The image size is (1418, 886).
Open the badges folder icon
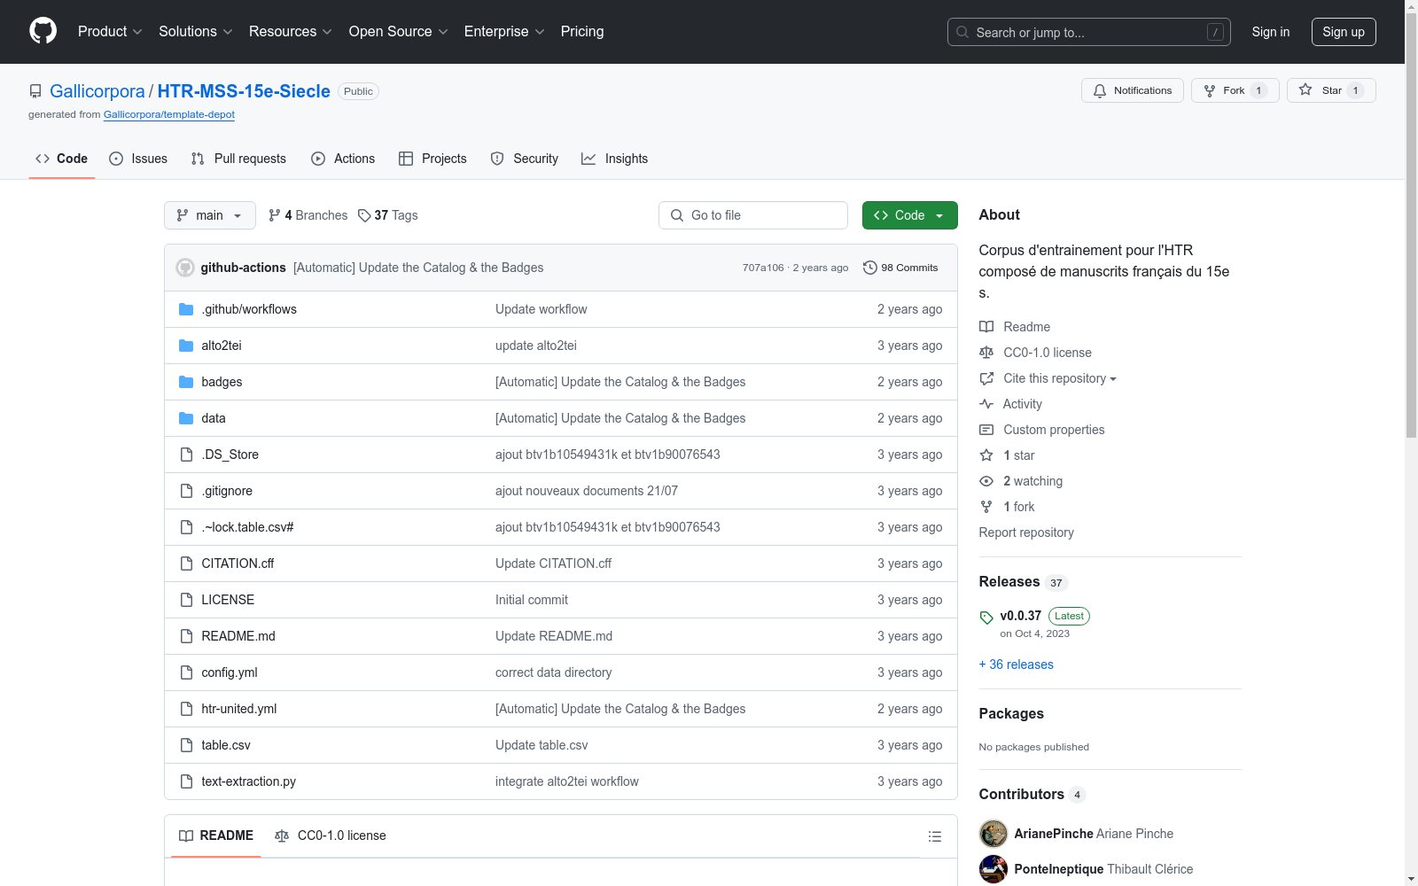pyautogui.click(x=186, y=382)
